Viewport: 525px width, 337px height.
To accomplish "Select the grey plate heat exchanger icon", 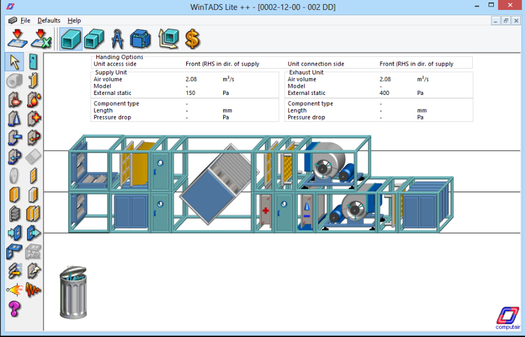I will (x=33, y=157).
